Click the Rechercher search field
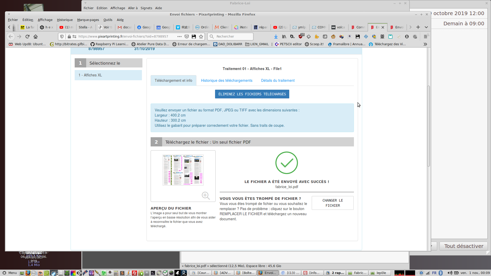491x276 pixels. click(233, 37)
